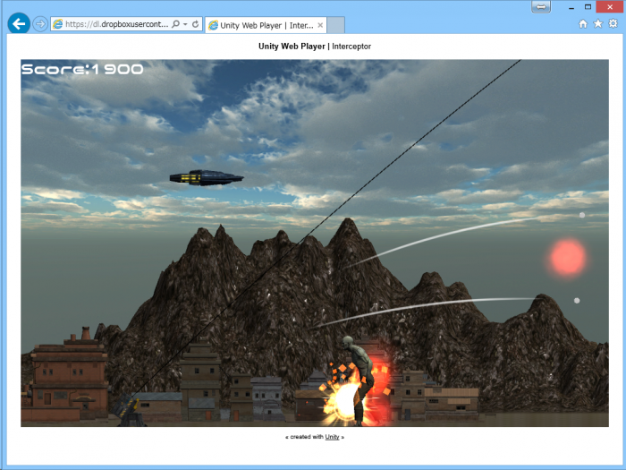Click the address bar search magnifier

pyautogui.click(x=175, y=24)
